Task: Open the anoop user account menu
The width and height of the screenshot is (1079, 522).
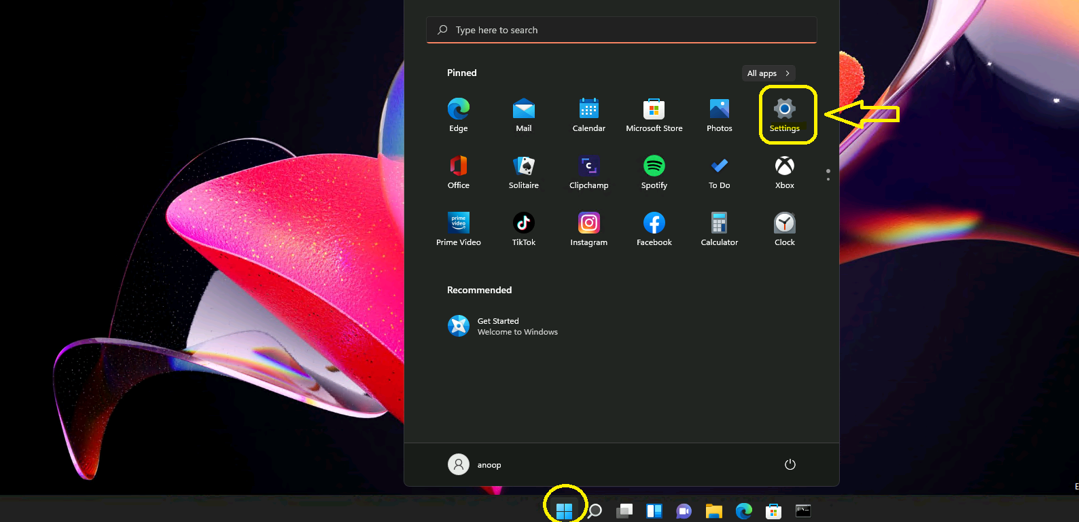Action: coord(475,465)
